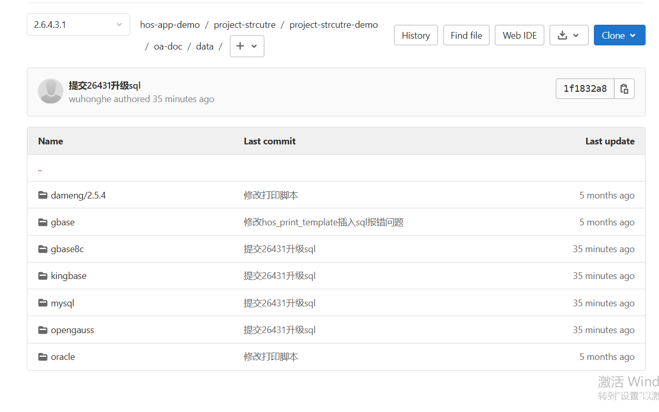Click the wuhonghe author avatar
This screenshot has height=412, width=659.
51,91
